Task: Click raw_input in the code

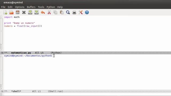Action: coord(31,26)
